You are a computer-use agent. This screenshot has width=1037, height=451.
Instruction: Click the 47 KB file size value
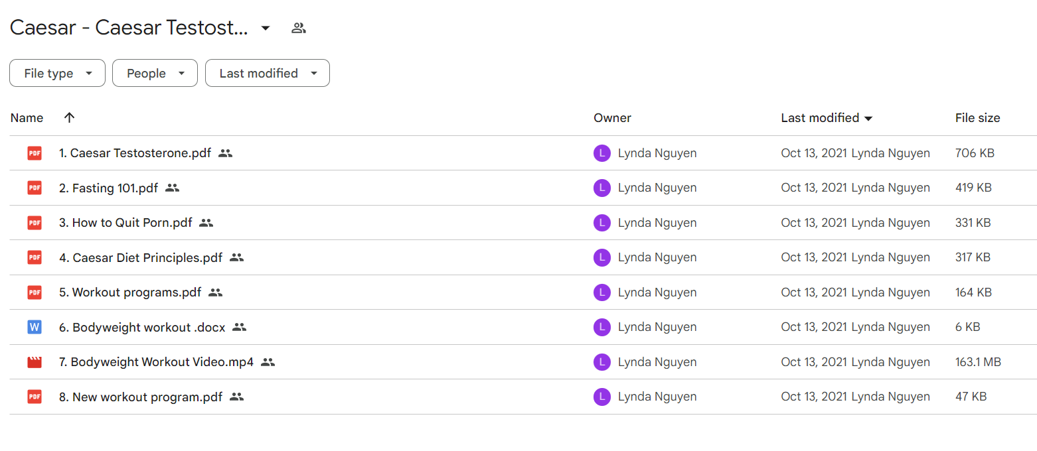coord(971,397)
